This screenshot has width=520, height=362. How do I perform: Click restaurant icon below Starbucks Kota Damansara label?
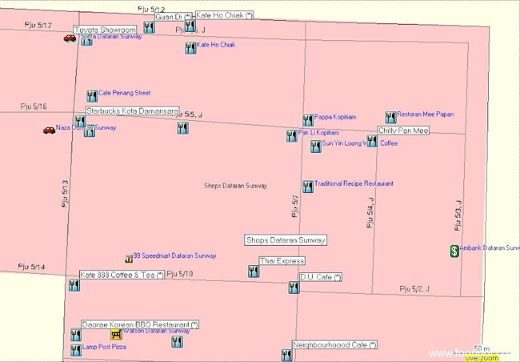[80, 122]
